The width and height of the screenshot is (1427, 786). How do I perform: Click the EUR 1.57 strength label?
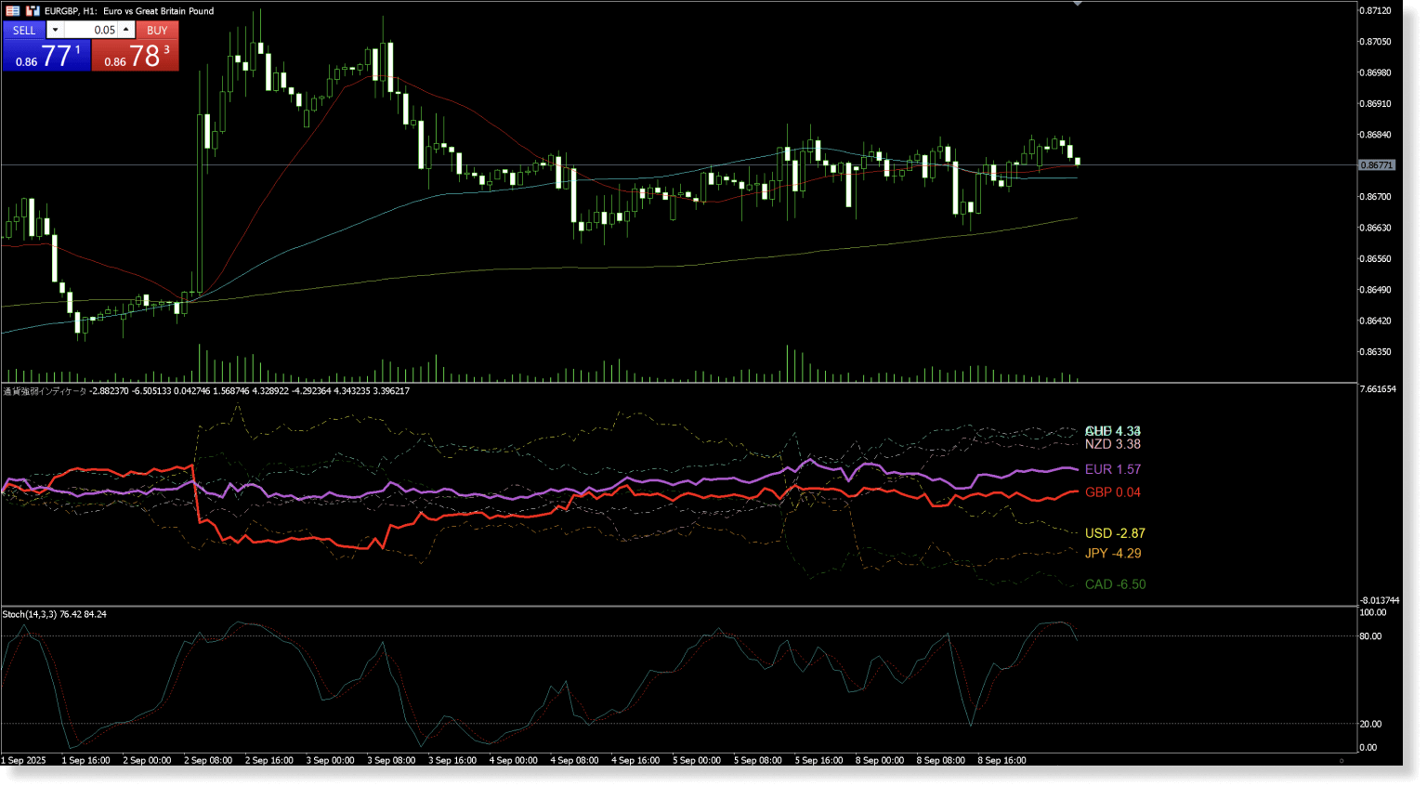(x=1114, y=469)
